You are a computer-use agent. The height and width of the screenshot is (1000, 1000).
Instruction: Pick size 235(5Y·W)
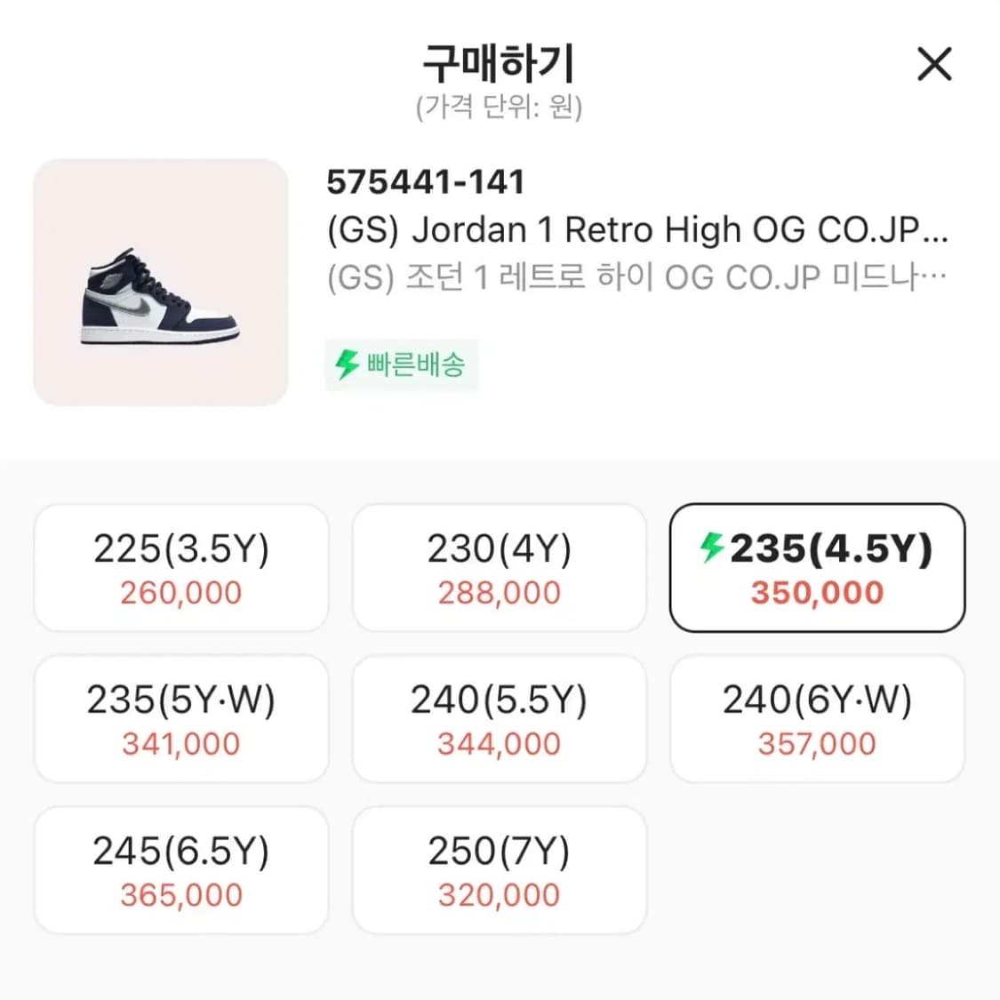pos(181,719)
